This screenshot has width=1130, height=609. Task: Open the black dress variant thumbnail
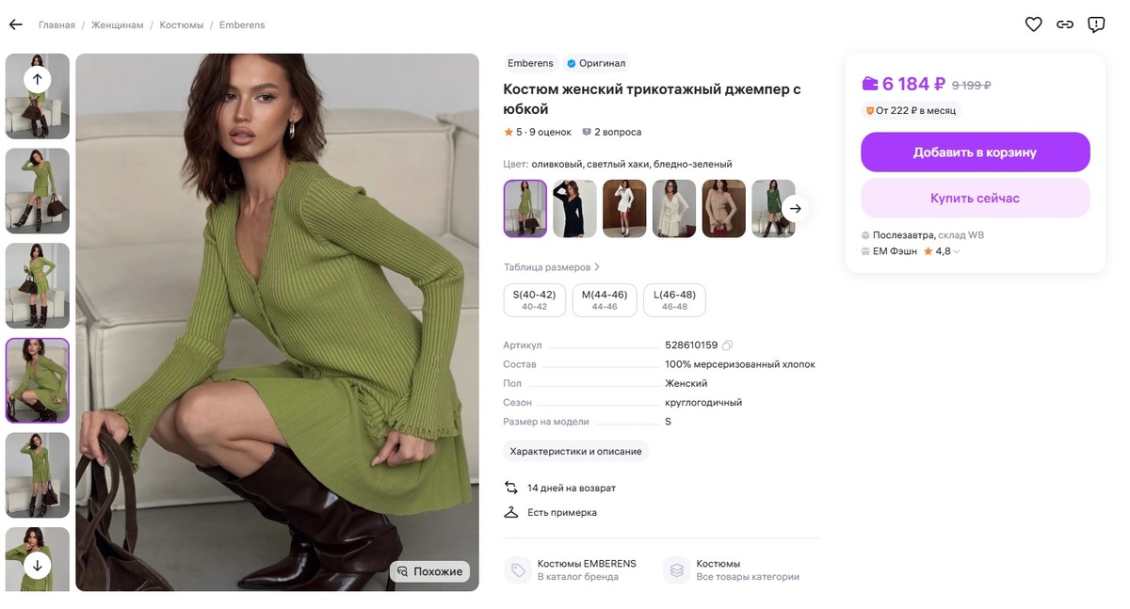point(574,207)
